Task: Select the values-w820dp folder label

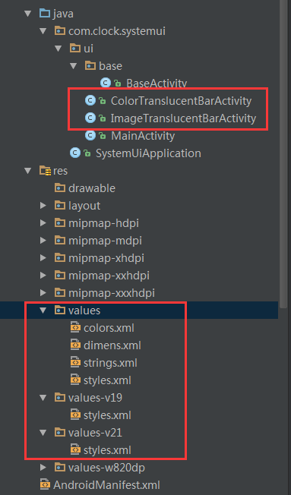Action: (106, 468)
